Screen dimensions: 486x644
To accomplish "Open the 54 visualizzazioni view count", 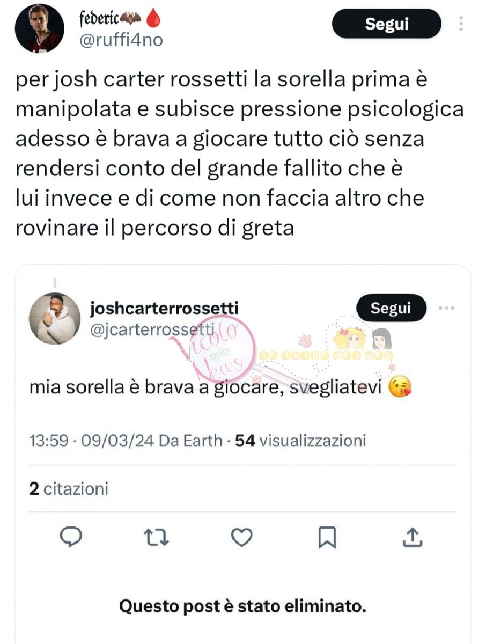I will [300, 441].
